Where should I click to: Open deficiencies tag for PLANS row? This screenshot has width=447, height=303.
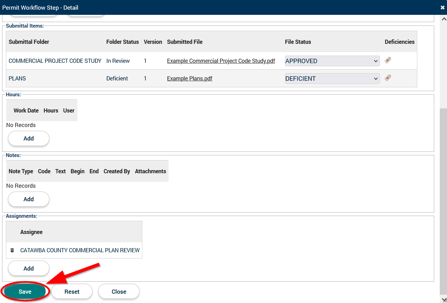(x=388, y=78)
